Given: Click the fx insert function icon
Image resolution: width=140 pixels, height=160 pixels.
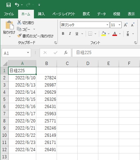Looking at the screenshot, I should pos(66,53).
